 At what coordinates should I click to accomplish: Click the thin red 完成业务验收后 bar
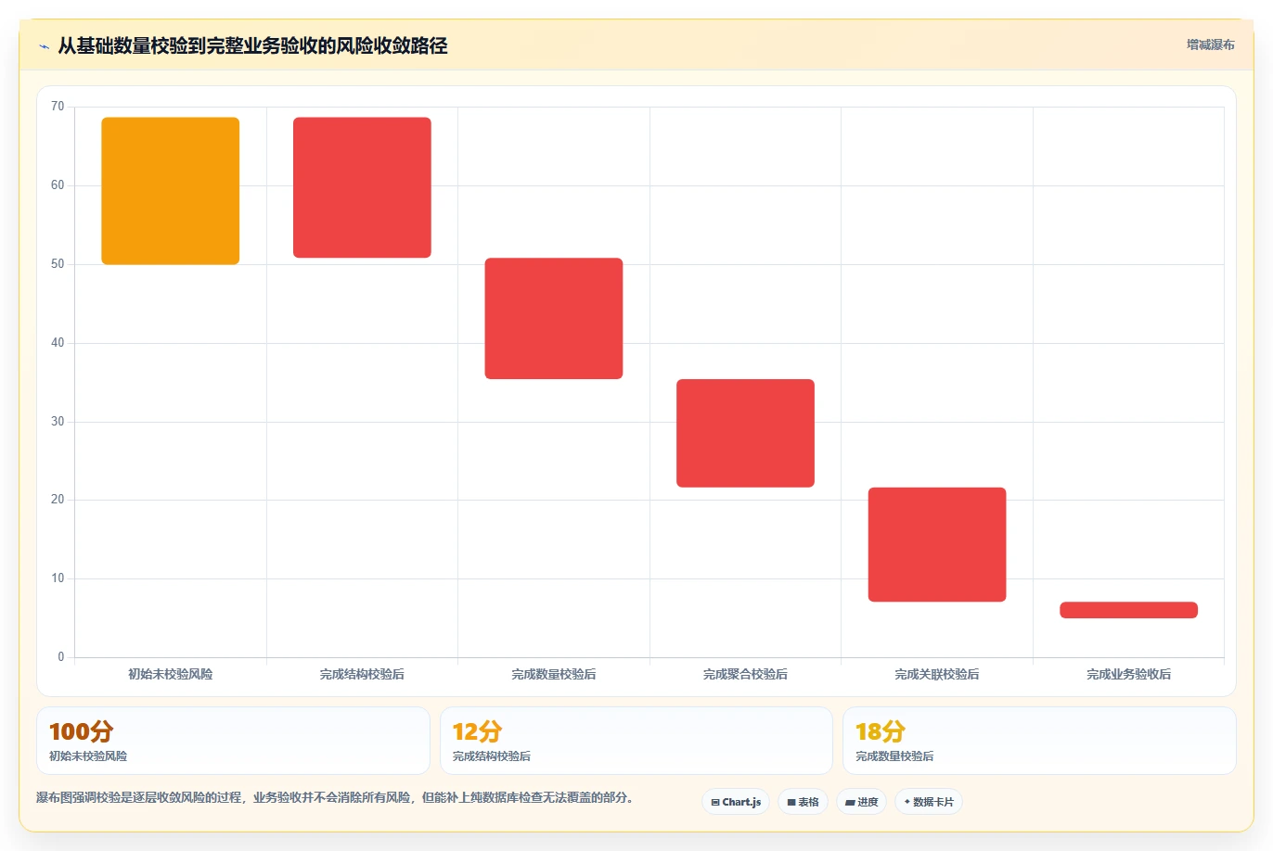click(x=1128, y=610)
